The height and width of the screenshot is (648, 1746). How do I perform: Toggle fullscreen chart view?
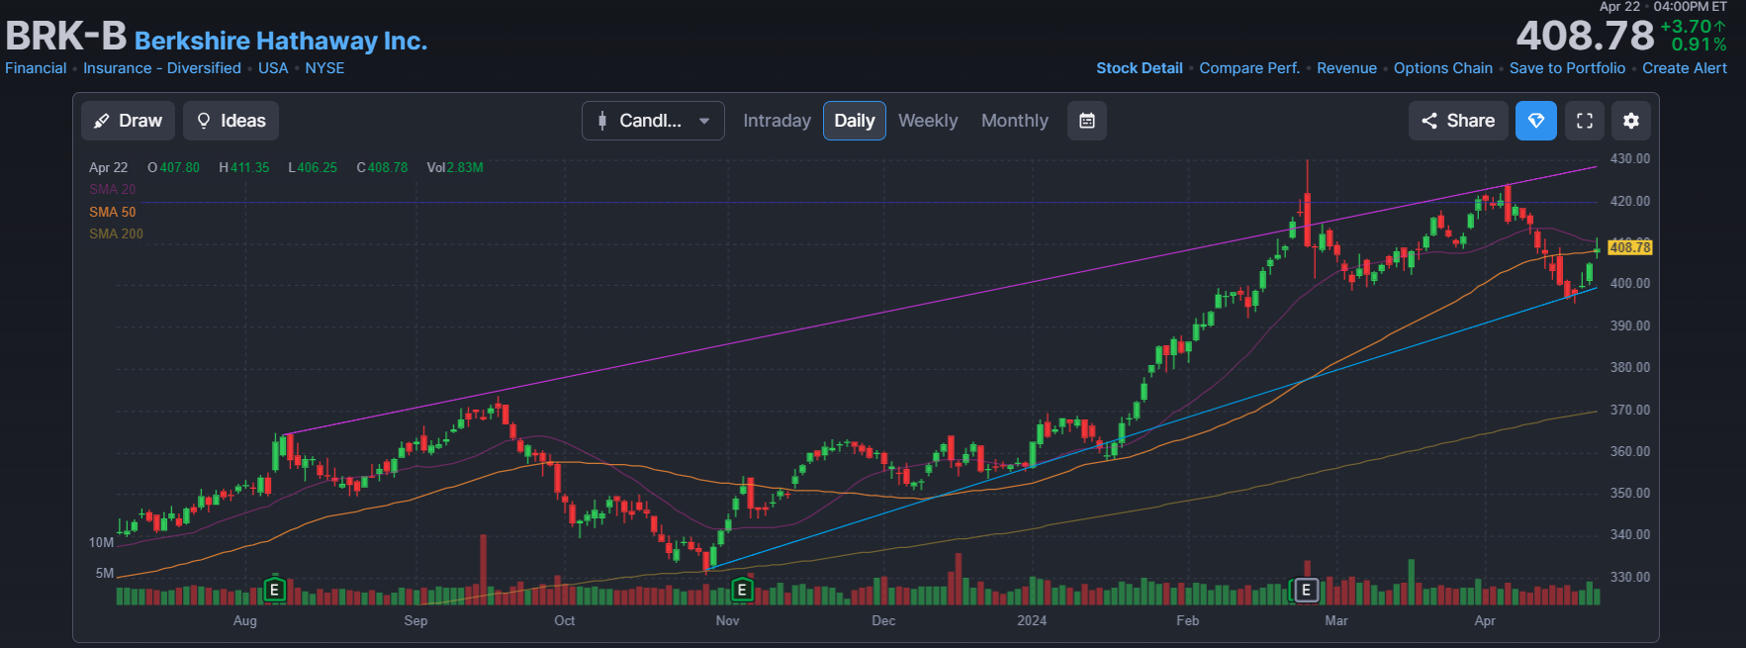1585,121
